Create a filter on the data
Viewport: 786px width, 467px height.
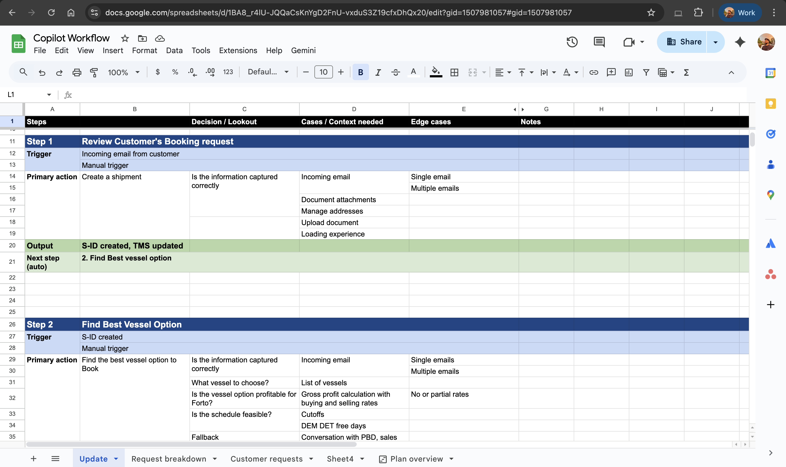pyautogui.click(x=646, y=72)
